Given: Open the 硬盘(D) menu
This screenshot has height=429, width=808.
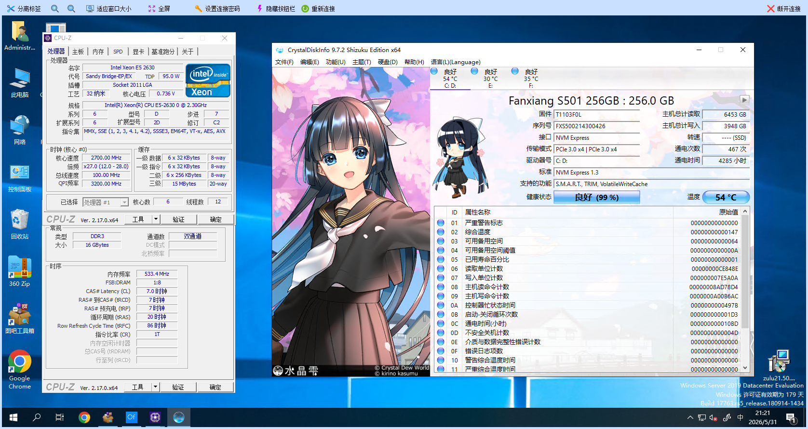Looking at the screenshot, I should coord(388,62).
